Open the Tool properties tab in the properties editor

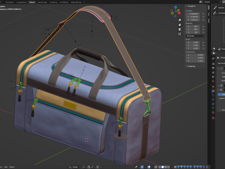(x=213, y=58)
